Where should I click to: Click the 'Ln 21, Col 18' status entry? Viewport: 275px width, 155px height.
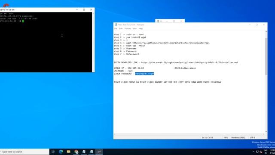[207, 138]
